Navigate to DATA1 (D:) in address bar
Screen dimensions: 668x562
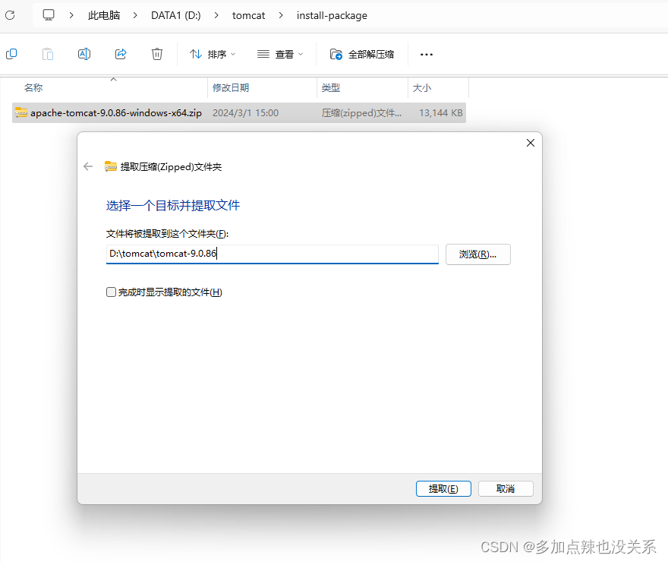pyautogui.click(x=176, y=15)
